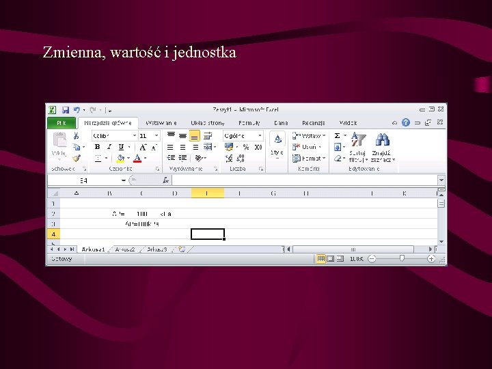Screen dimensions: 492x369
Task: Open the number format dropdown
Action: (x=260, y=135)
